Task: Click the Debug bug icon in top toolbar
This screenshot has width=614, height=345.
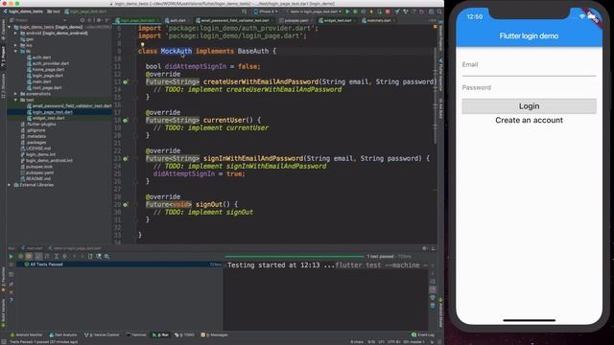Action: [355, 11]
